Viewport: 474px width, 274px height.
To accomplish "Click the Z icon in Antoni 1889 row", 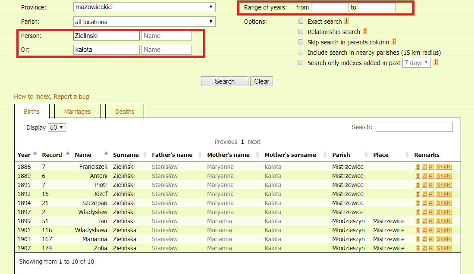I will [424, 176].
